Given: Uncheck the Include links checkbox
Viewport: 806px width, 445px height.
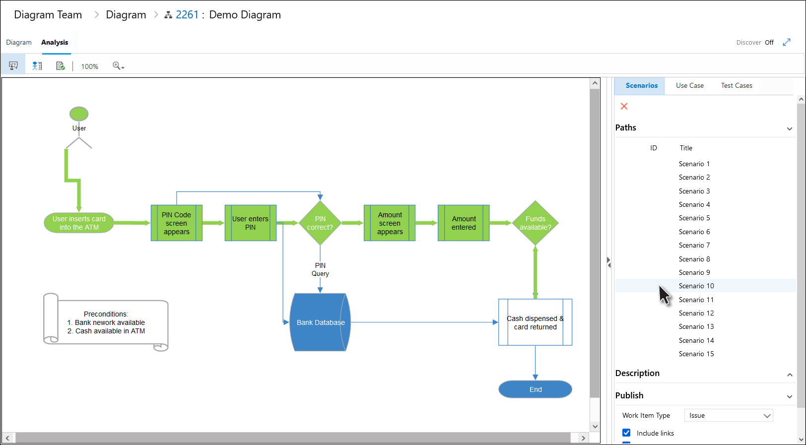Looking at the screenshot, I should pyautogui.click(x=626, y=433).
